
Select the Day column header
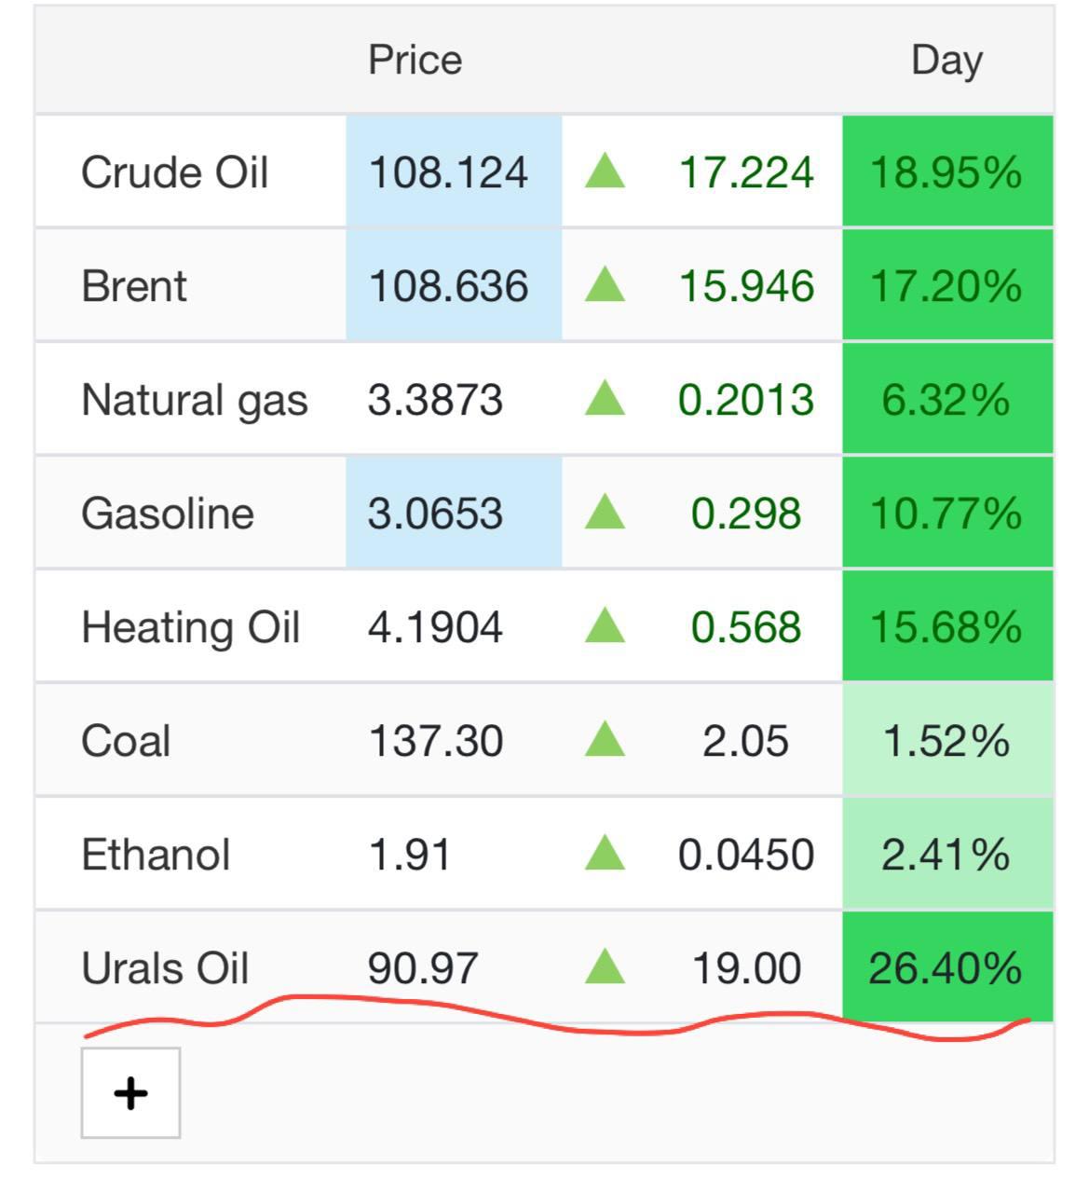click(946, 60)
